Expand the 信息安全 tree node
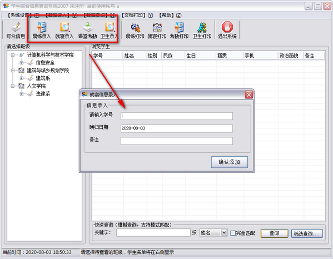333x259 pixels. point(22,63)
